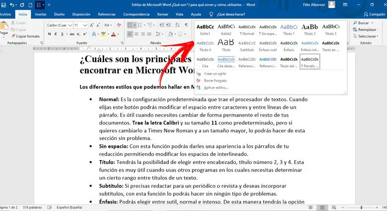This screenshot has height=211, width=387.
Task: Select the Título 1 style
Action: click(289, 30)
